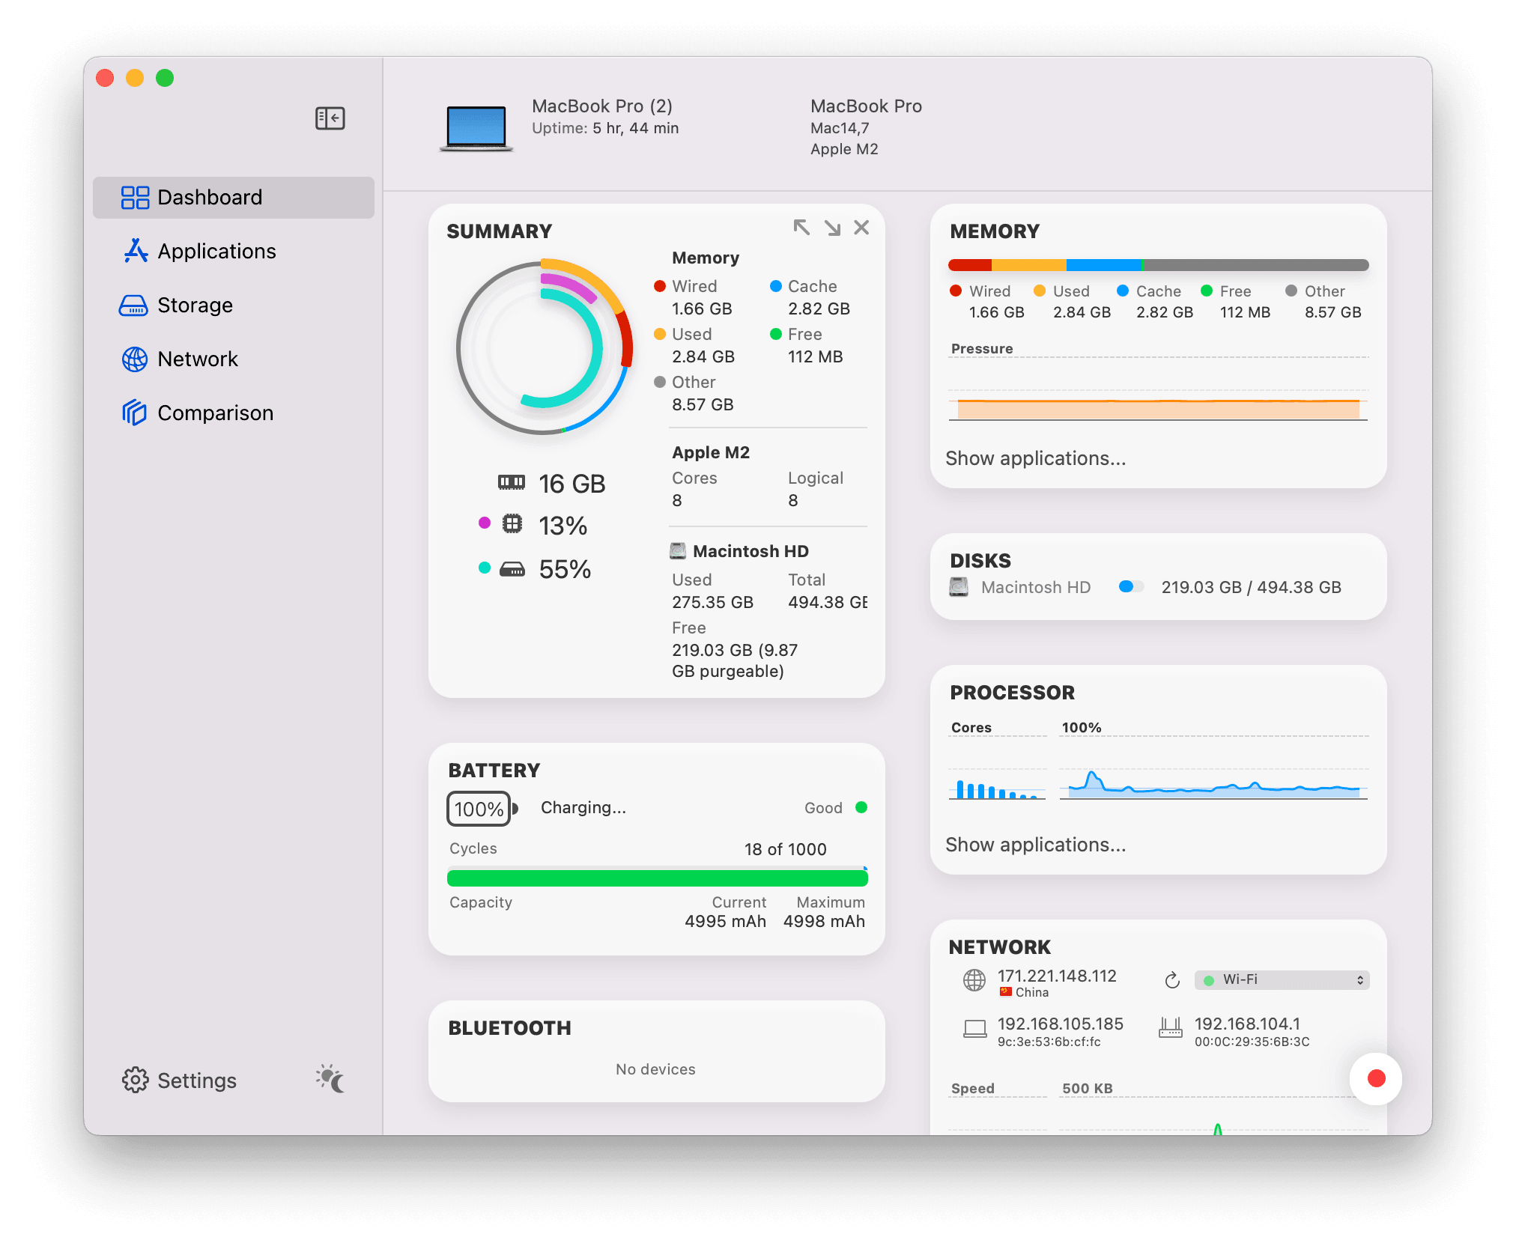1516x1246 pixels.
Task: Click the memory usage color bar
Action: (x=1158, y=265)
